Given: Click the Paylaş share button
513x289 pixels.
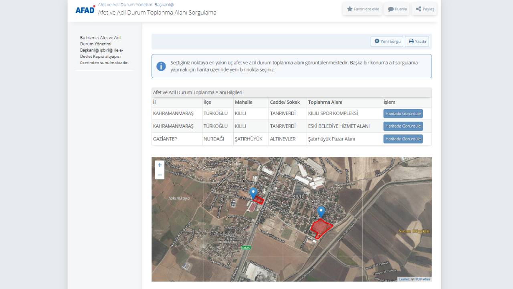Looking at the screenshot, I should coord(424,9).
